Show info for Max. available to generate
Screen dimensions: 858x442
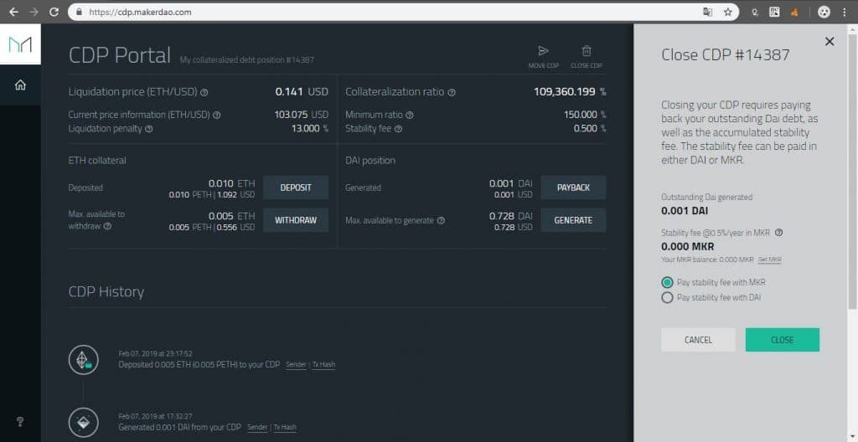[x=441, y=220]
